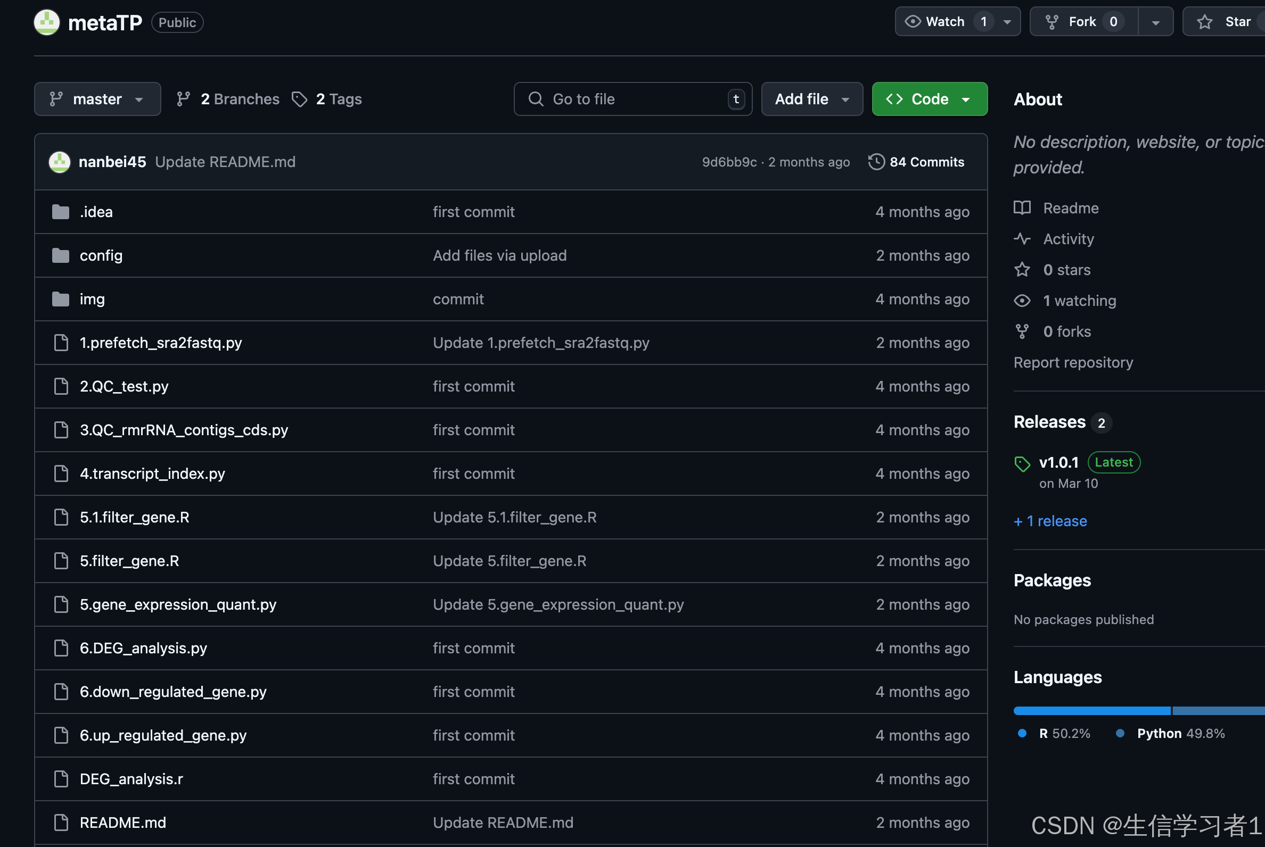Click the tag icon next to v1.0.1
Image resolution: width=1265 pixels, height=847 pixels.
[x=1022, y=463]
